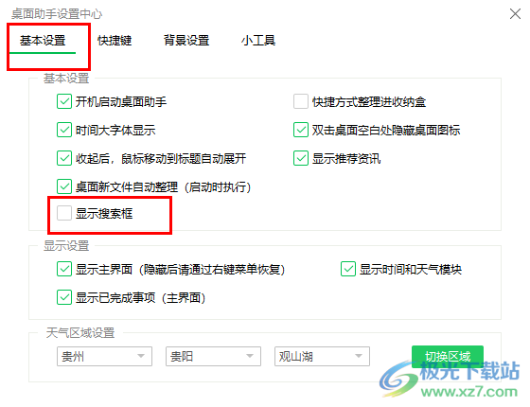Toggle 显示主界面 checkbox
Viewport: 530px width, 407px height.
click(x=64, y=269)
